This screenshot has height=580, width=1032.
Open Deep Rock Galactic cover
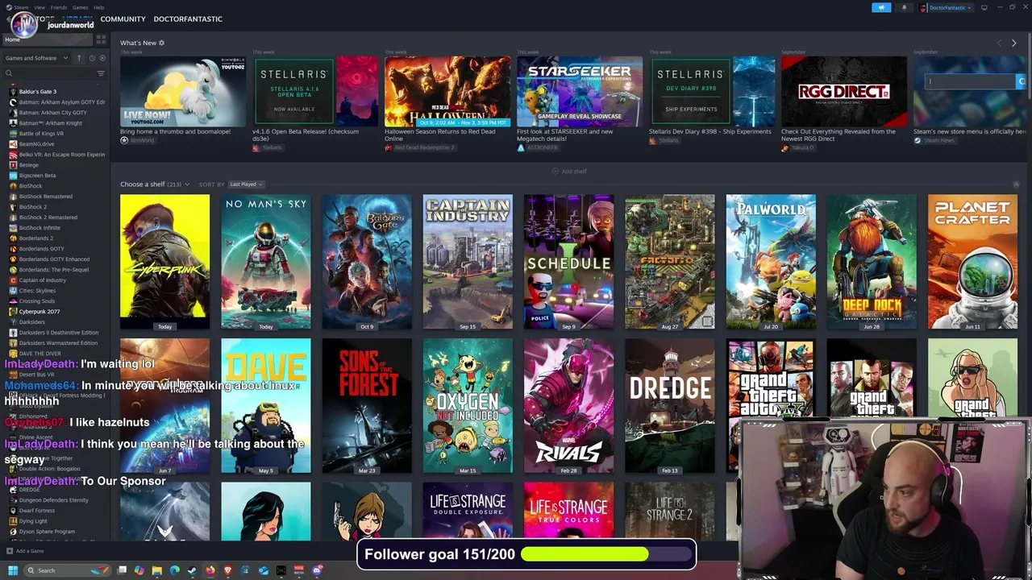click(872, 262)
